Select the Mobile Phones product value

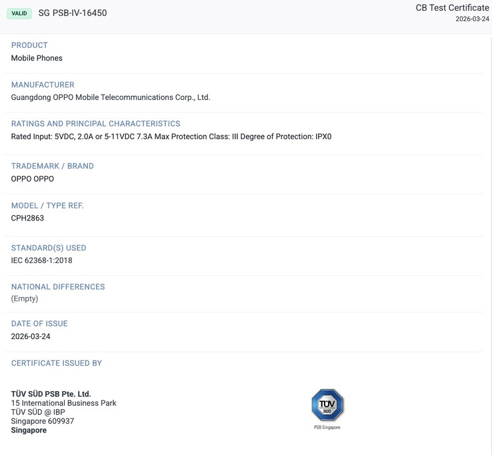click(37, 58)
